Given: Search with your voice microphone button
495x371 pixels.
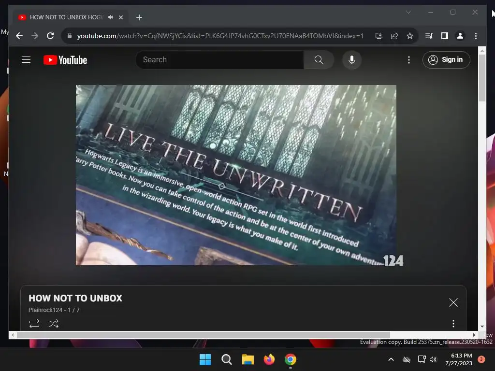Looking at the screenshot, I should pyautogui.click(x=352, y=59).
